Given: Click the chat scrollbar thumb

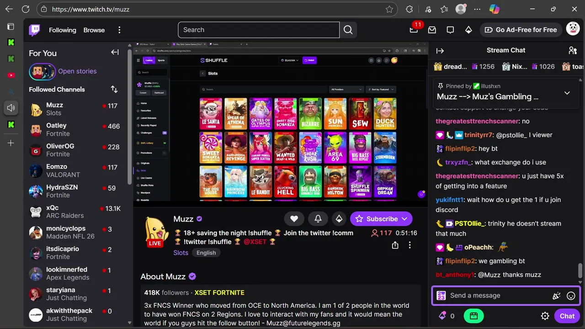Looking at the screenshot, I should click(x=580, y=271).
